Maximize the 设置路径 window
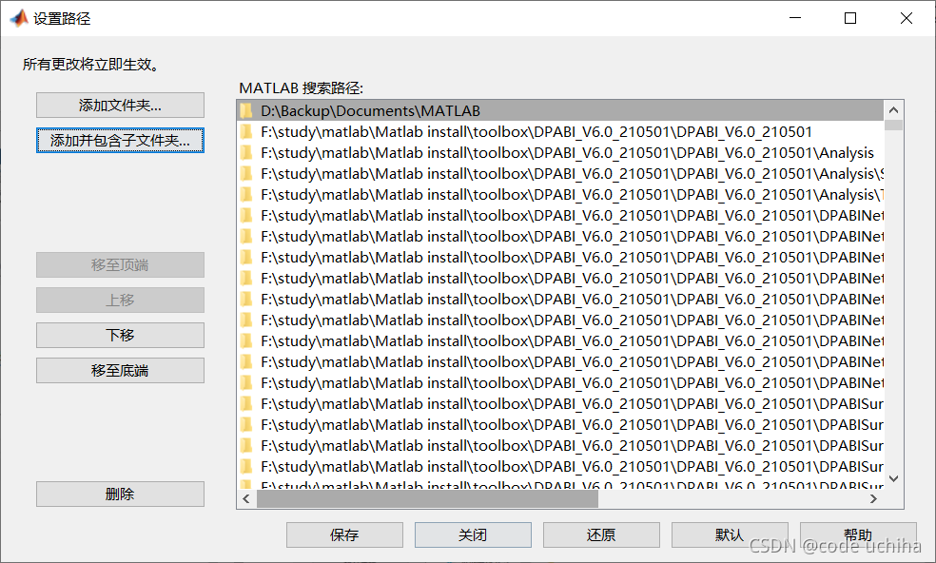The width and height of the screenshot is (936, 563). click(x=850, y=18)
